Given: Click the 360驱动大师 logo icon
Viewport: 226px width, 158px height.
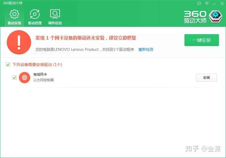Looking at the screenshot, I should pyautogui.click(x=216, y=17).
